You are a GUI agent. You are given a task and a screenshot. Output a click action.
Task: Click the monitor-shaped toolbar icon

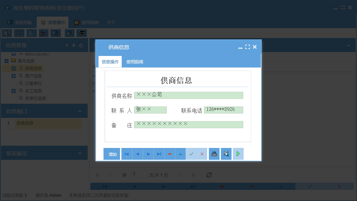pyautogui.click(x=56, y=33)
